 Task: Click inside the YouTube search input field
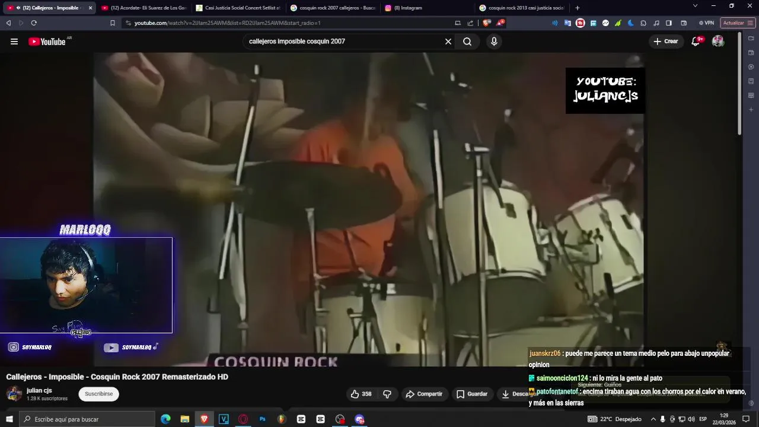click(x=343, y=42)
